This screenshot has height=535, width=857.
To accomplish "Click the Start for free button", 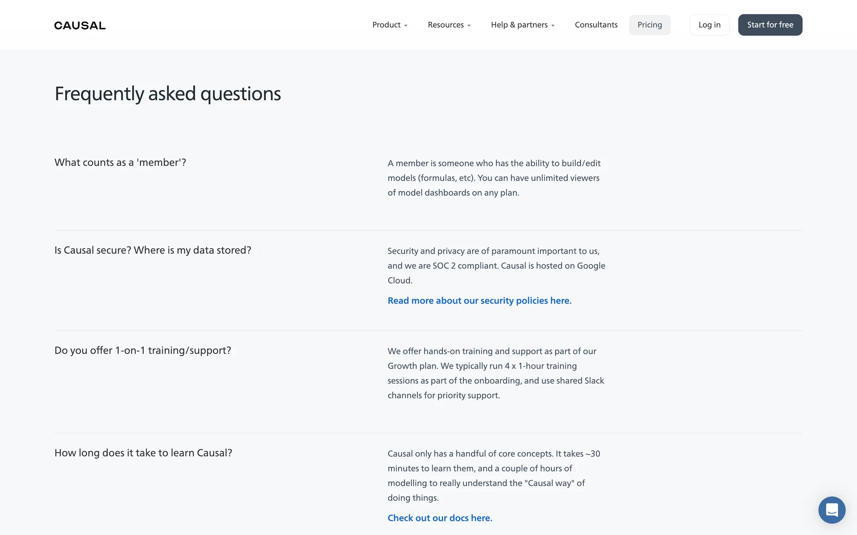I will point(770,25).
